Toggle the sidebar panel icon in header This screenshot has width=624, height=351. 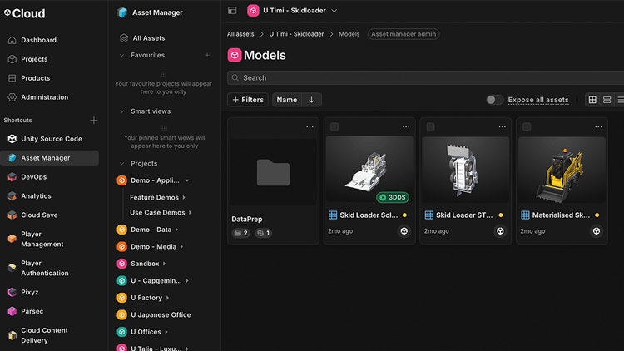(x=232, y=11)
